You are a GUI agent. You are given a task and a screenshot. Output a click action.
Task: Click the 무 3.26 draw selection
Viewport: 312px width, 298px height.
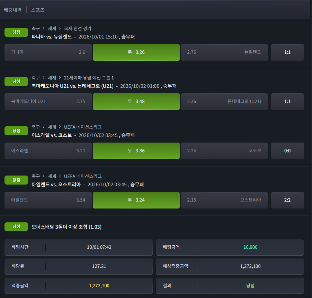136,52
